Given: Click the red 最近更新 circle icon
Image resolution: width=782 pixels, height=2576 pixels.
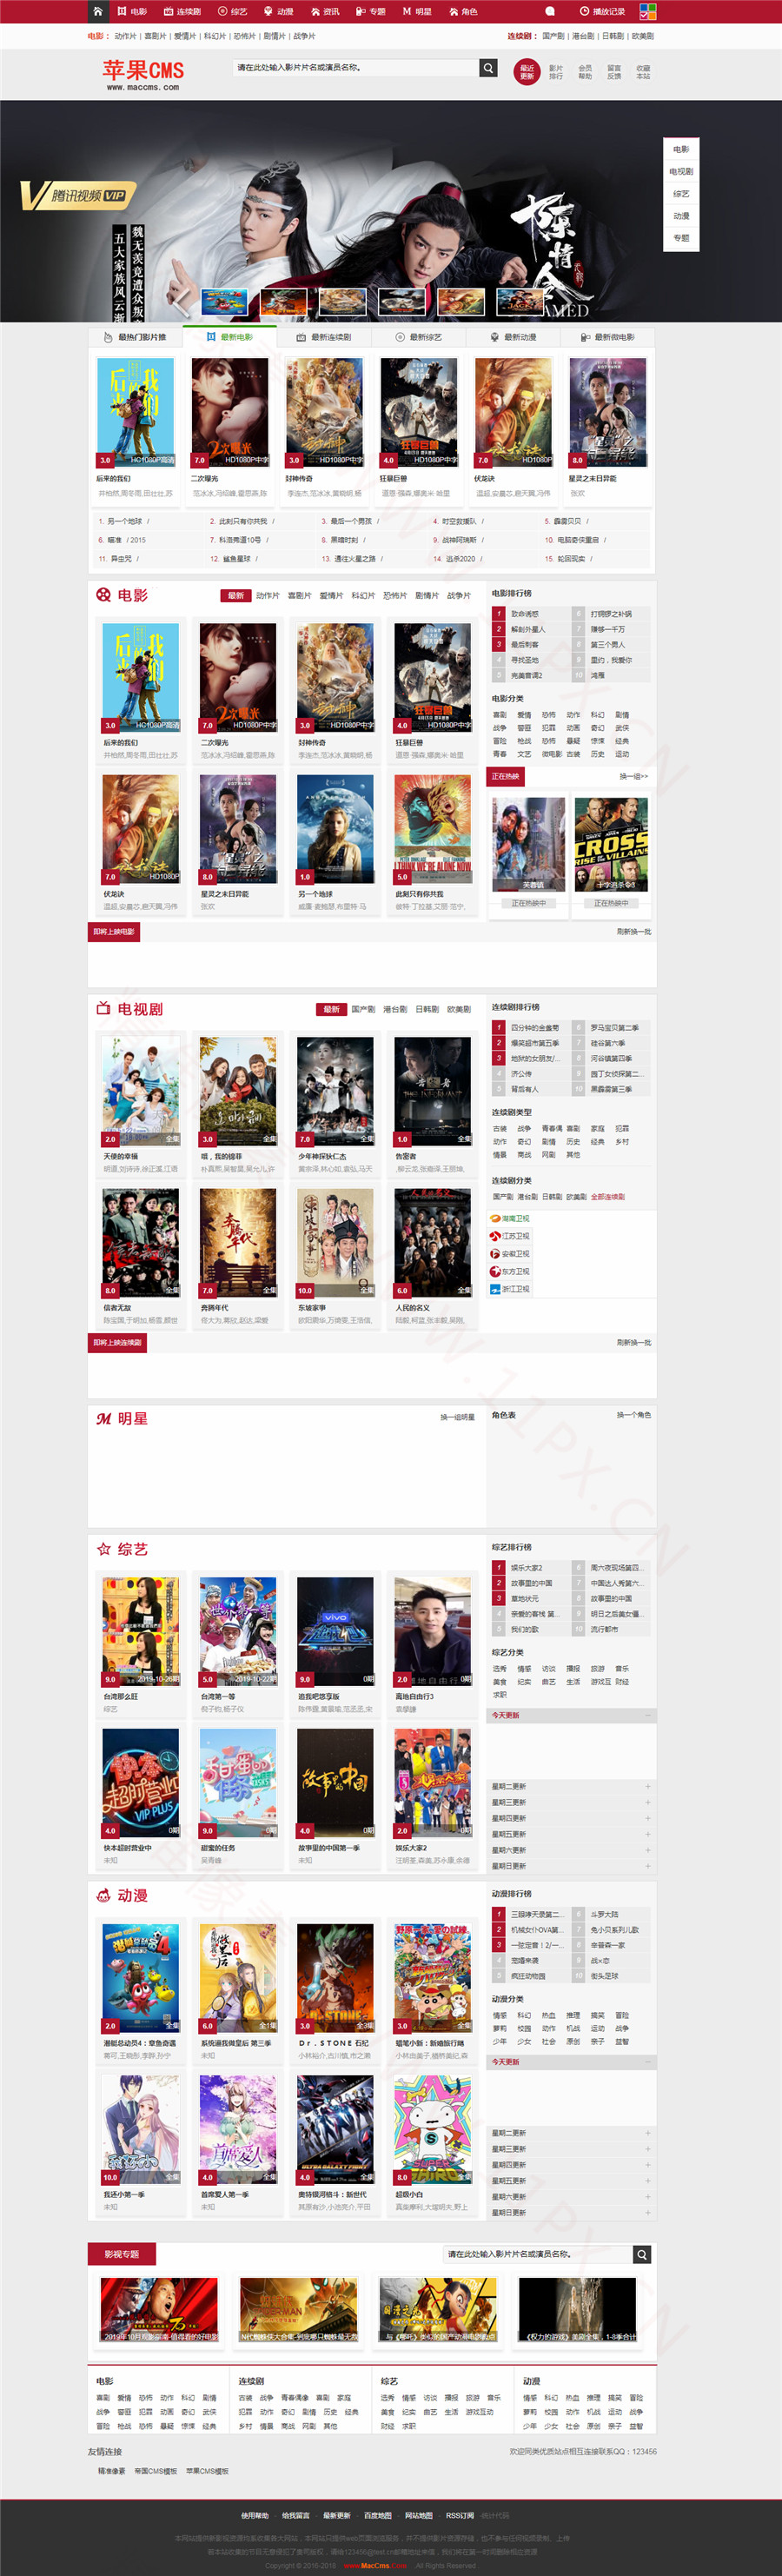Looking at the screenshot, I should [x=526, y=72].
